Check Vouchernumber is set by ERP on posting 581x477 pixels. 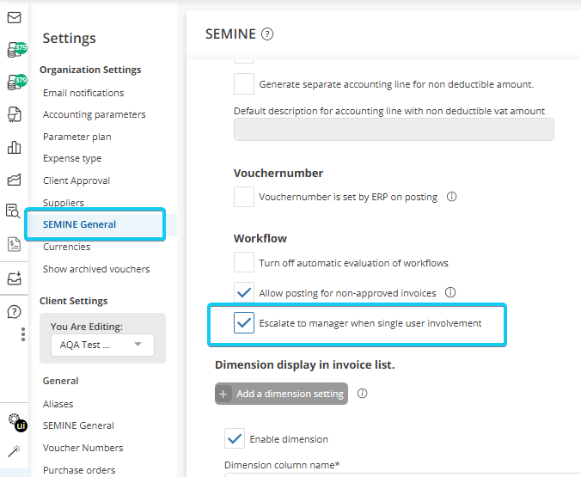[x=244, y=197]
